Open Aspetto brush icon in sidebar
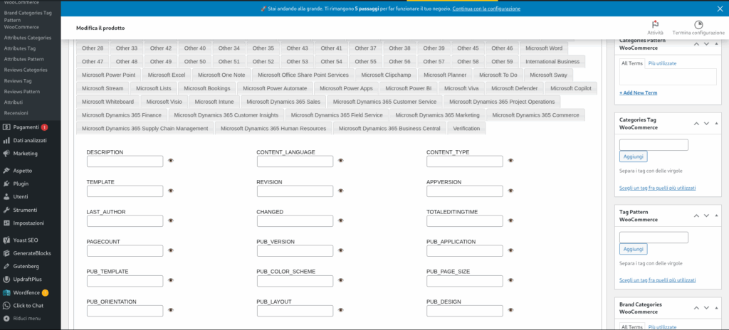729x330 pixels. point(6,171)
